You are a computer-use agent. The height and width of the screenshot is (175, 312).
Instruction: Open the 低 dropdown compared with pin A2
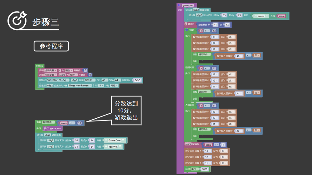[257, 130]
